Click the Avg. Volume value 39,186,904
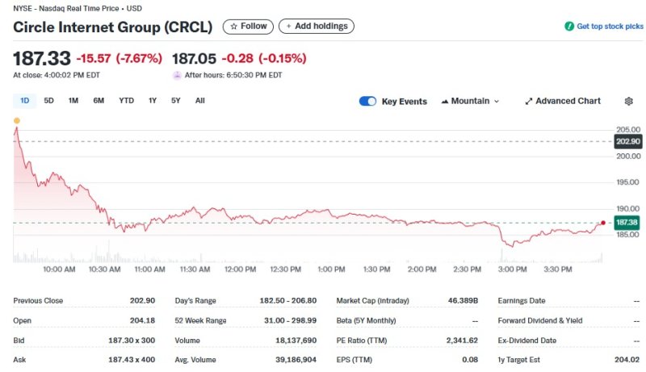The height and width of the screenshot is (372, 646). (x=296, y=360)
